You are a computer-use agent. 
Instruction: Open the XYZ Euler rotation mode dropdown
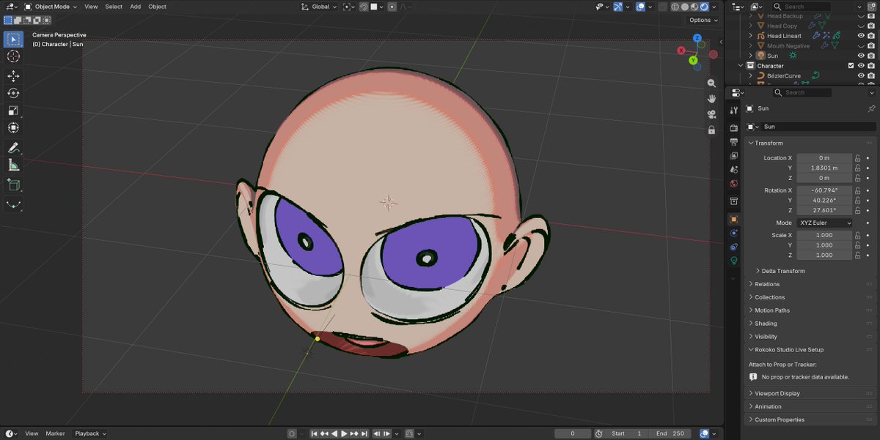tap(824, 223)
